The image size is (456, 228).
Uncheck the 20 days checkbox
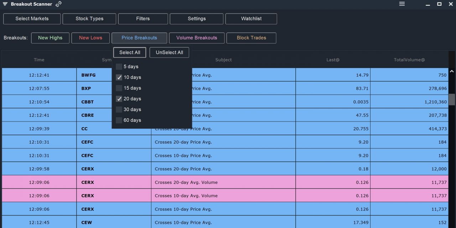click(x=119, y=99)
